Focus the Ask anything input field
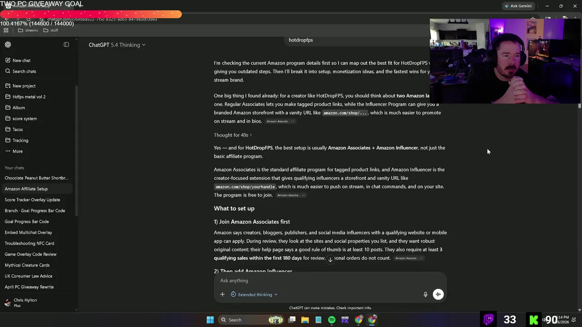 330,281
